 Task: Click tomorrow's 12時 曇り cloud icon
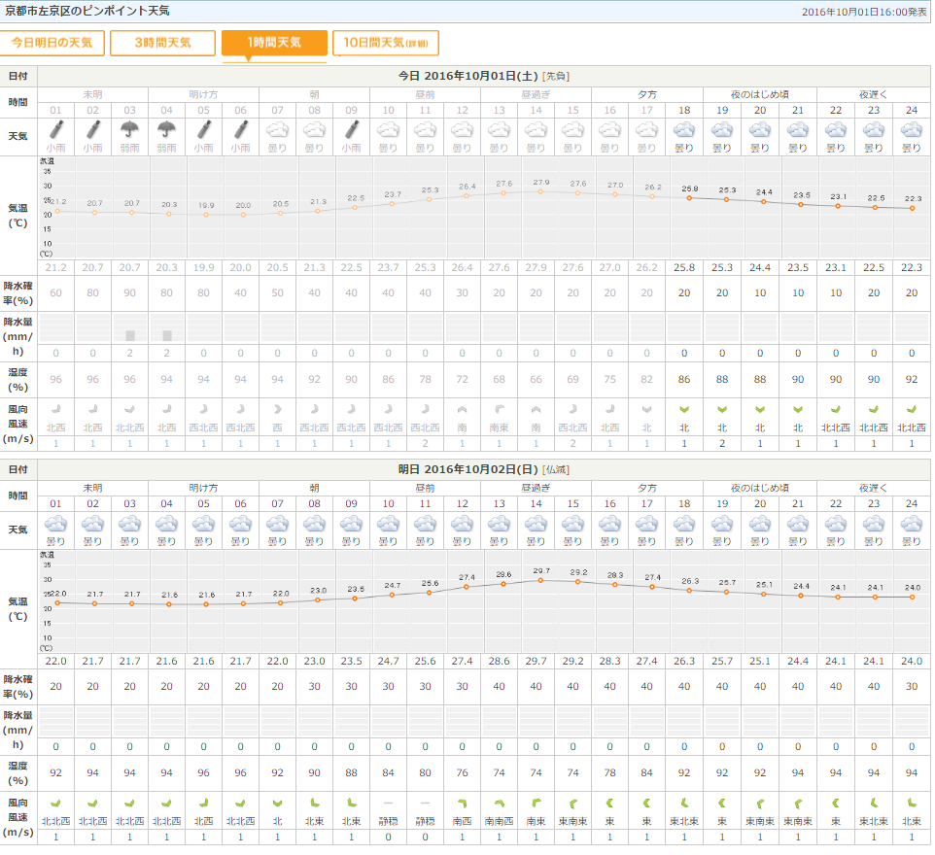click(x=462, y=524)
